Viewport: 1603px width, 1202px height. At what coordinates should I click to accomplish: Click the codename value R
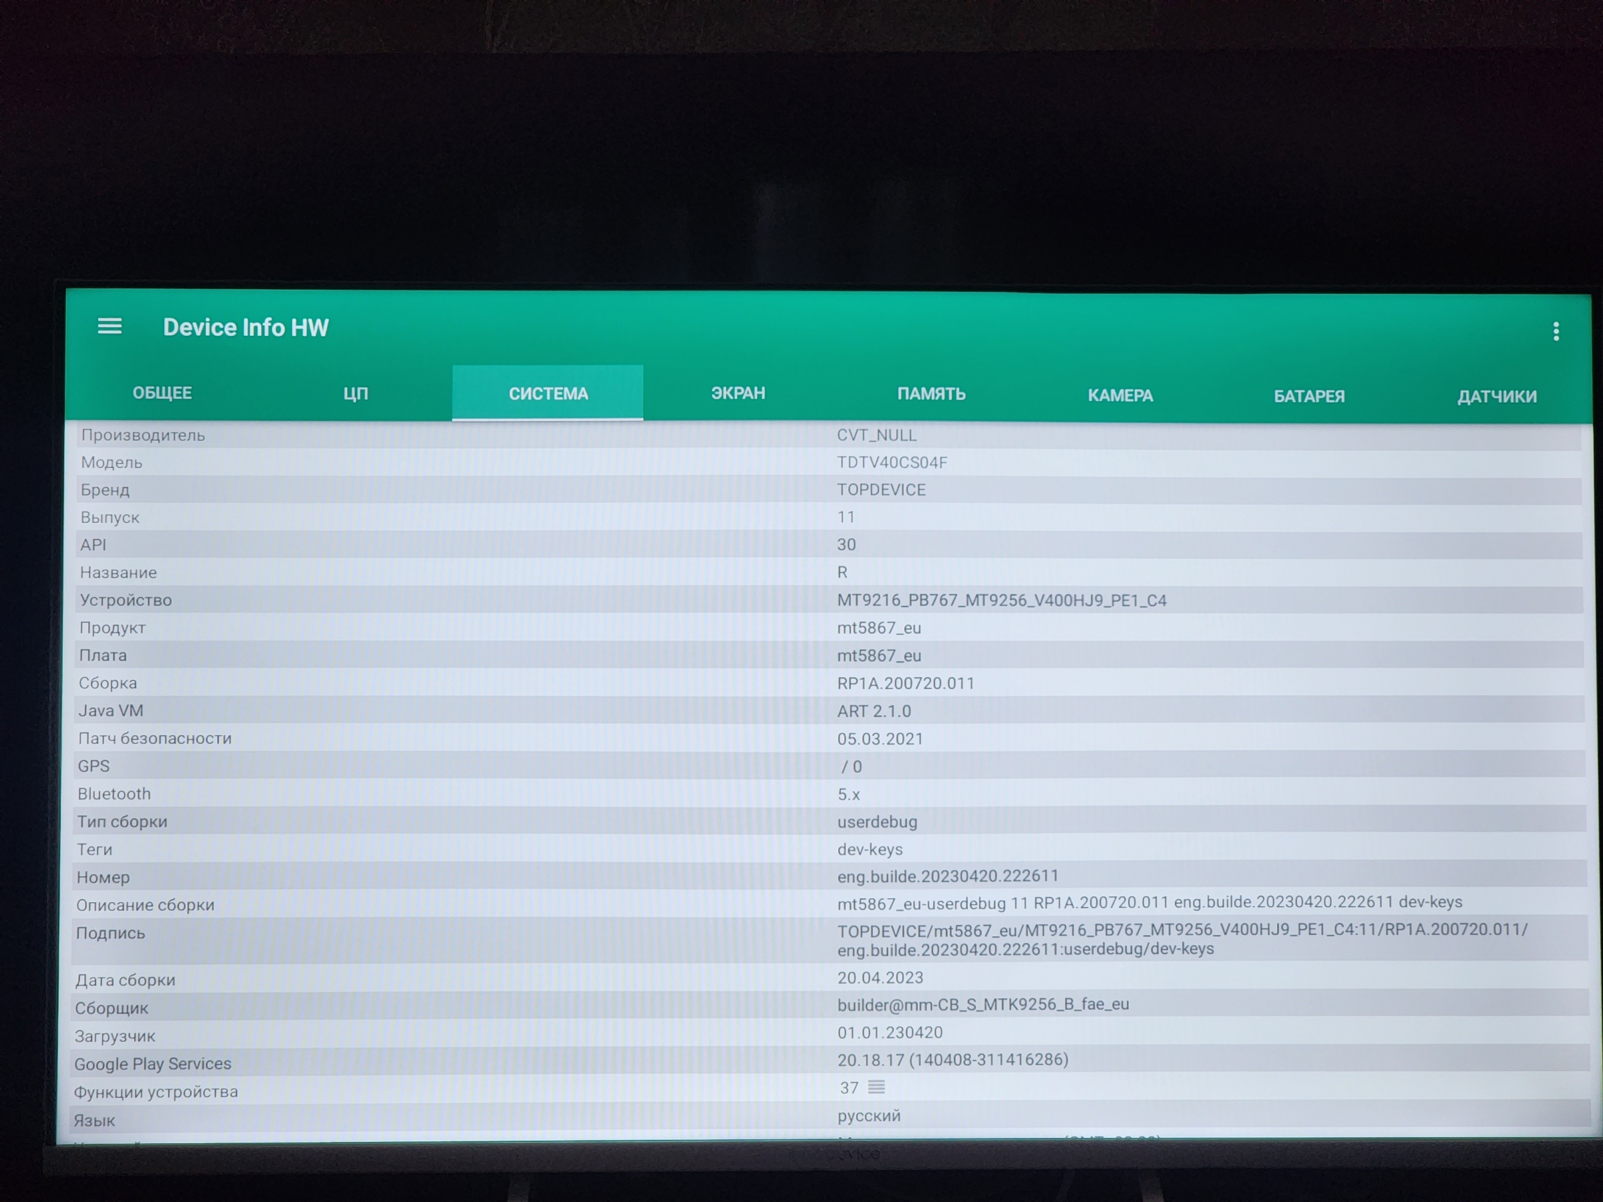pyautogui.click(x=842, y=572)
